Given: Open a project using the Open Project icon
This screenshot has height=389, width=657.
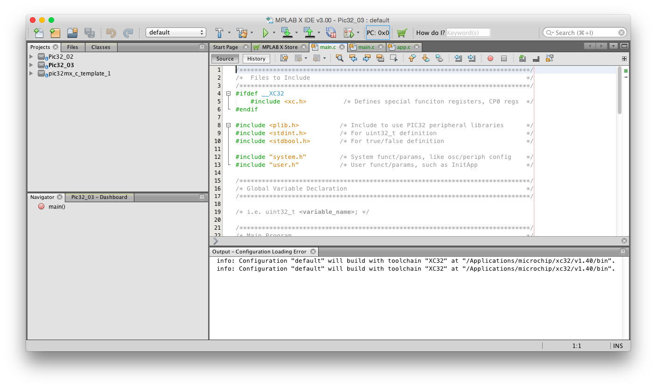Looking at the screenshot, I should coord(72,33).
